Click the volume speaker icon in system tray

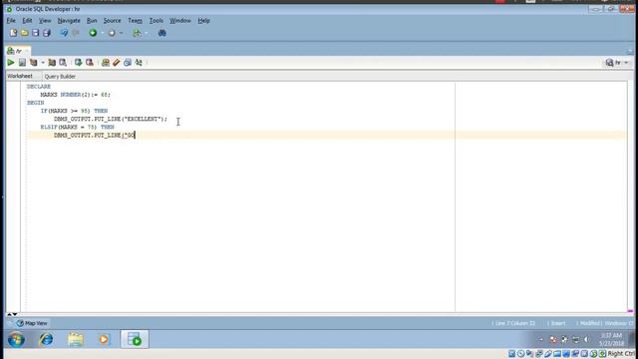pos(586,339)
